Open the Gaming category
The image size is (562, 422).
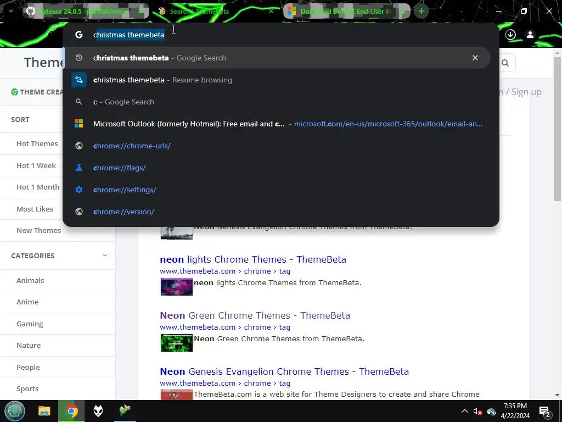tap(30, 324)
